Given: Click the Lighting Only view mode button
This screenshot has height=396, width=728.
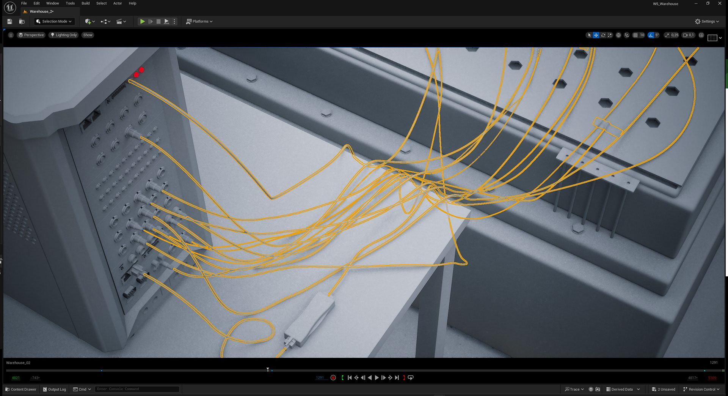Looking at the screenshot, I should tap(64, 35).
